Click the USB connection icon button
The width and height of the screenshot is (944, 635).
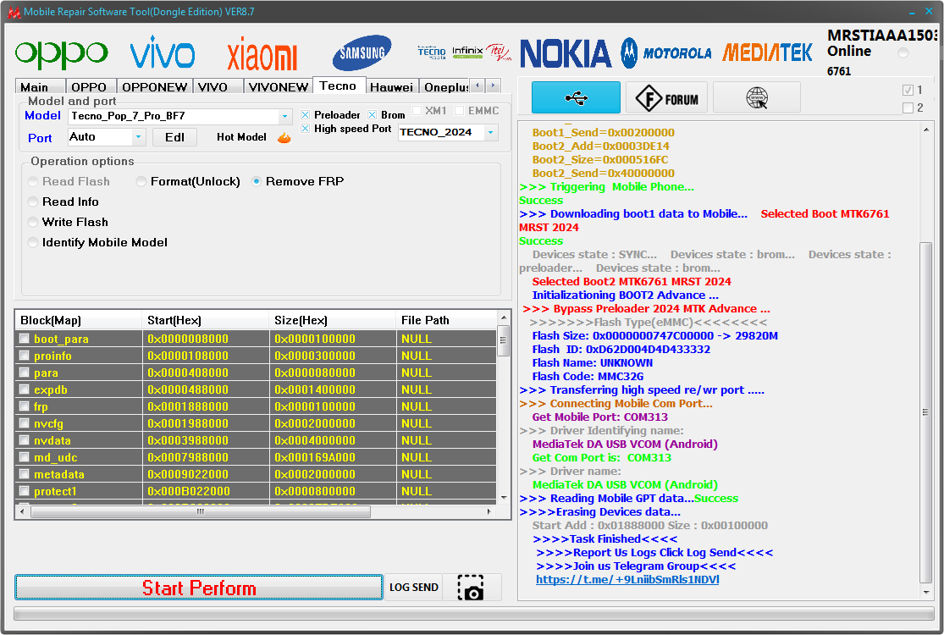[576, 97]
